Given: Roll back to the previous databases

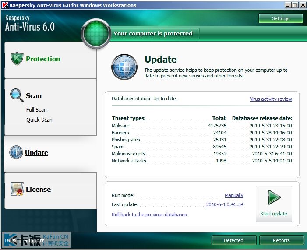Looking at the screenshot, I should coord(149,215).
